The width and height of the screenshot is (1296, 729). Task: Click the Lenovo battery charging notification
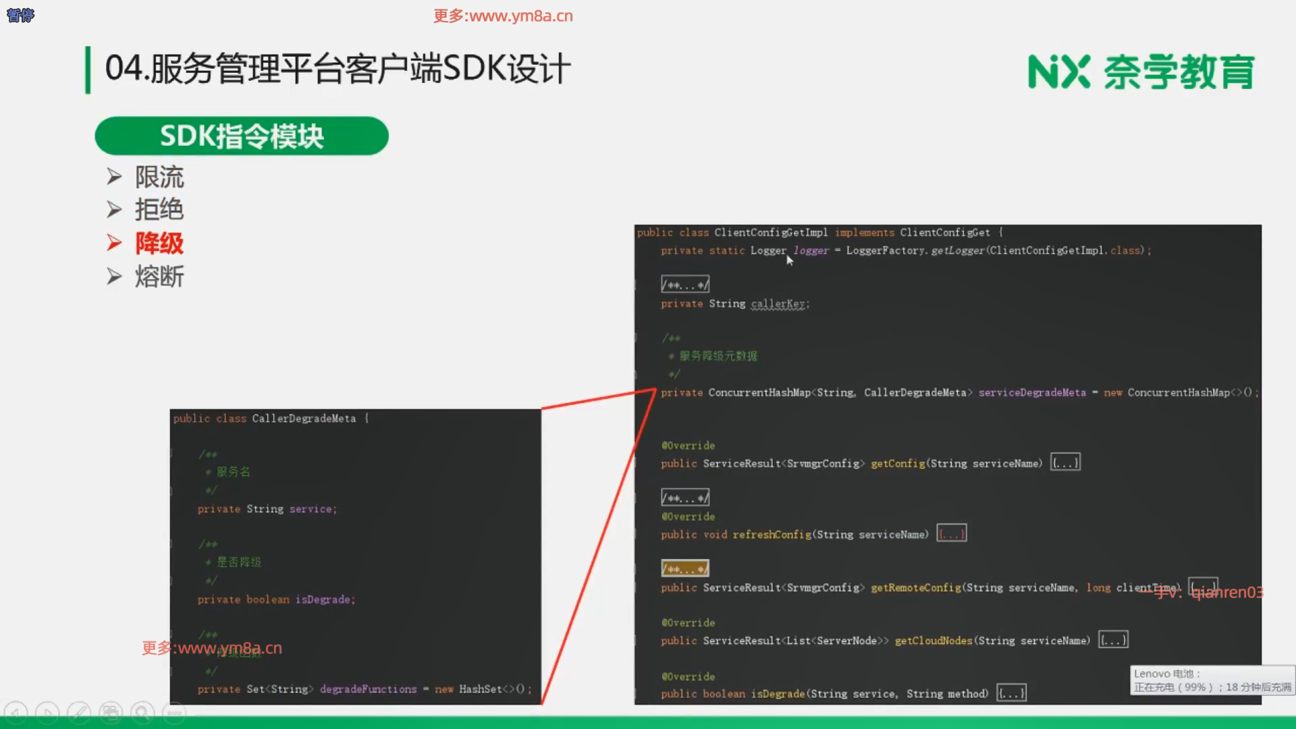(1212, 680)
